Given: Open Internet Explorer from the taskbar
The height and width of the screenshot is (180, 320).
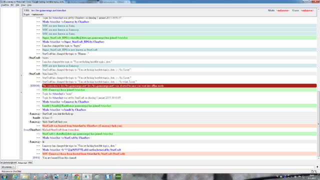Looking at the screenshot, I should (x=14, y=176).
